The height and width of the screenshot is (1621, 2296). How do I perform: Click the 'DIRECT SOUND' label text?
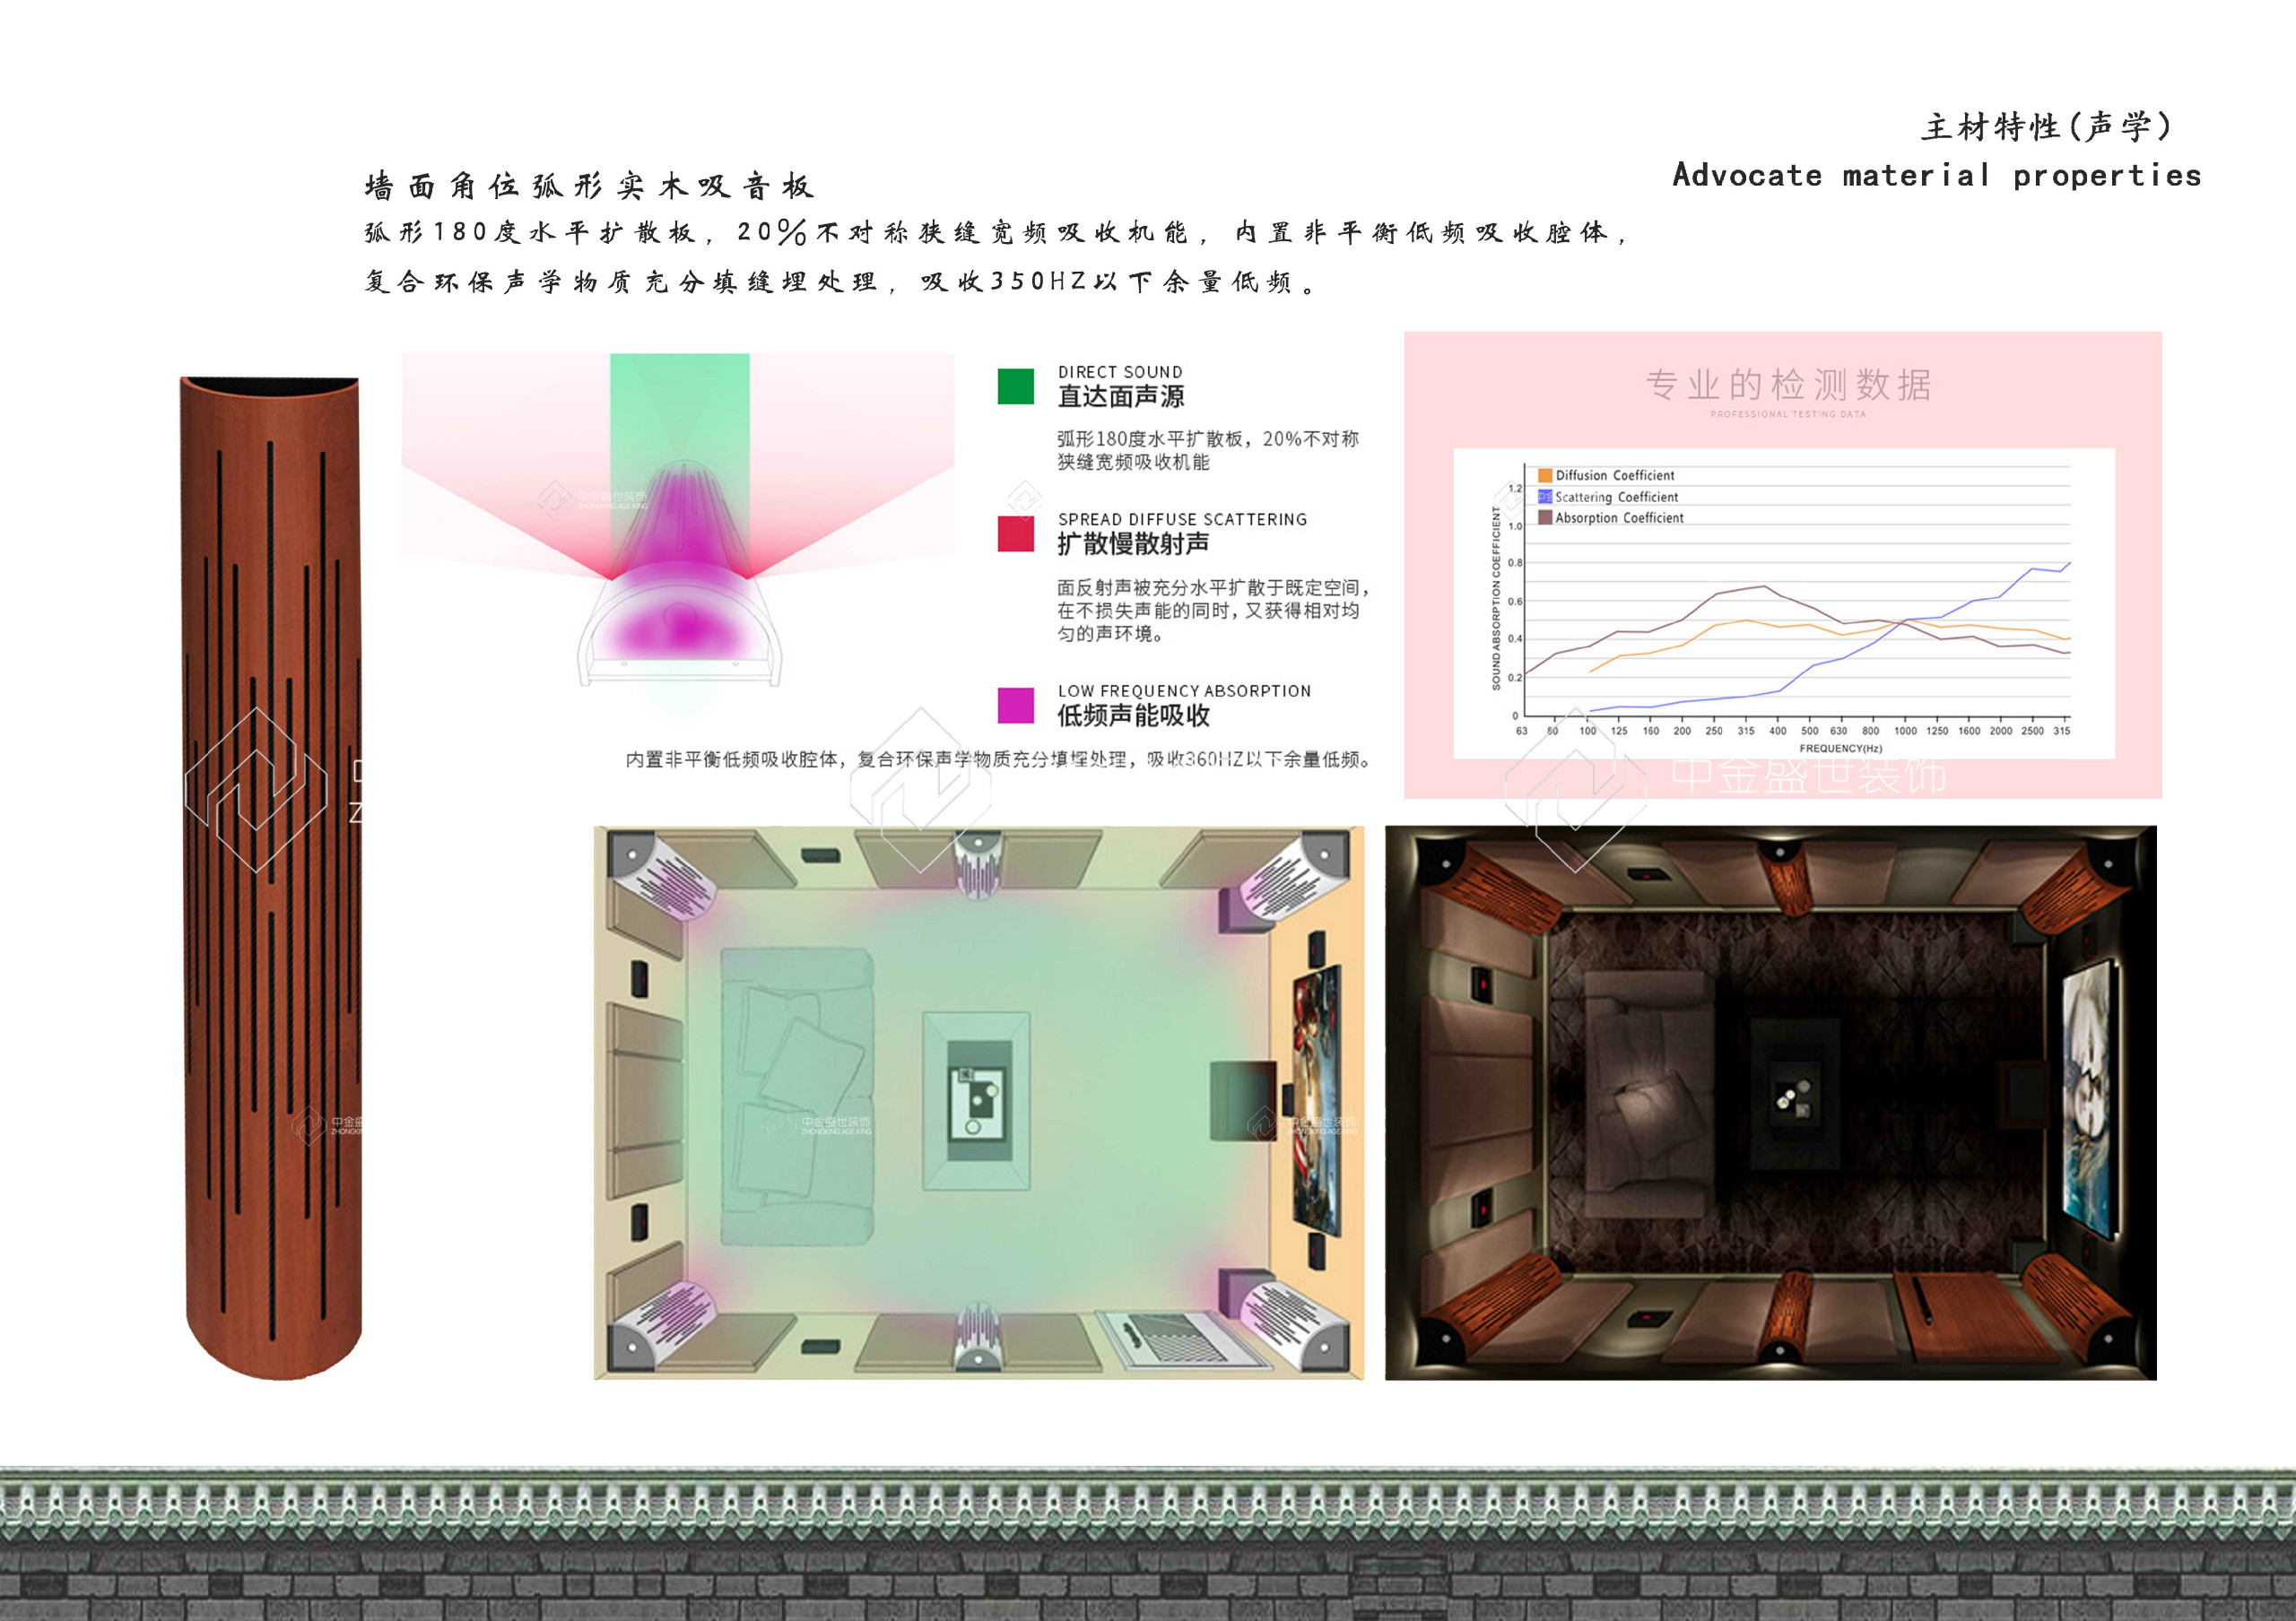(1120, 372)
